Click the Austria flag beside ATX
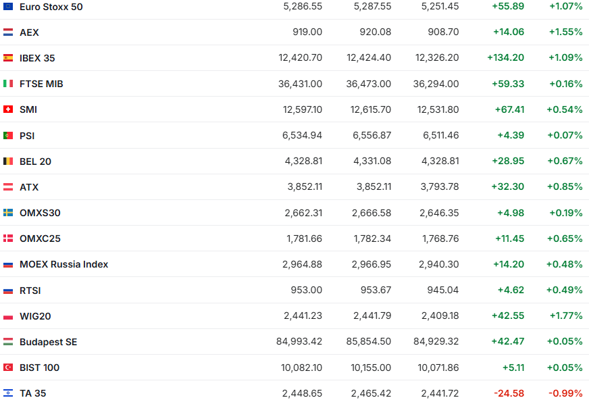The image size is (589, 400). click(8, 187)
